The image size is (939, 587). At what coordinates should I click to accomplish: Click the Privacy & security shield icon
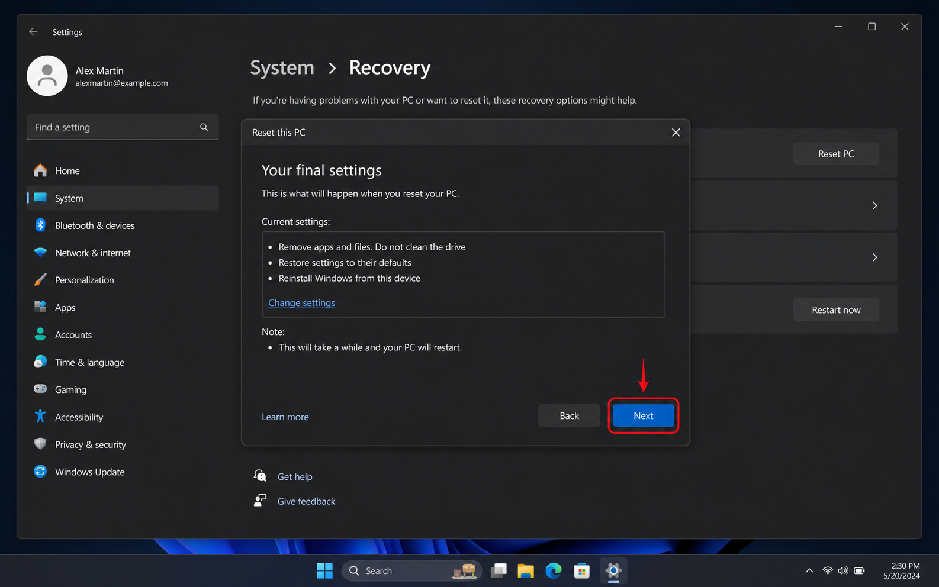click(40, 444)
